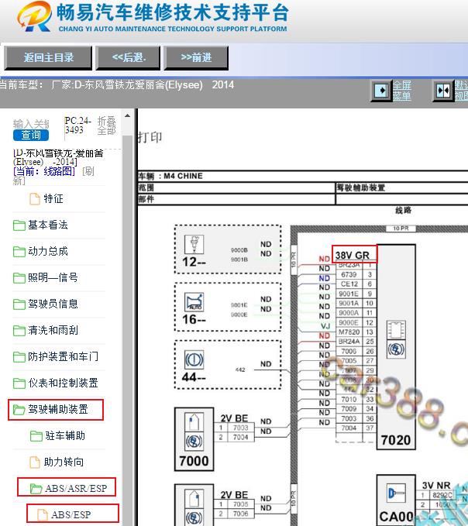Viewport: 468px width, 526px height.
Task: Open the ABS/ESP document
Action: coord(71,514)
